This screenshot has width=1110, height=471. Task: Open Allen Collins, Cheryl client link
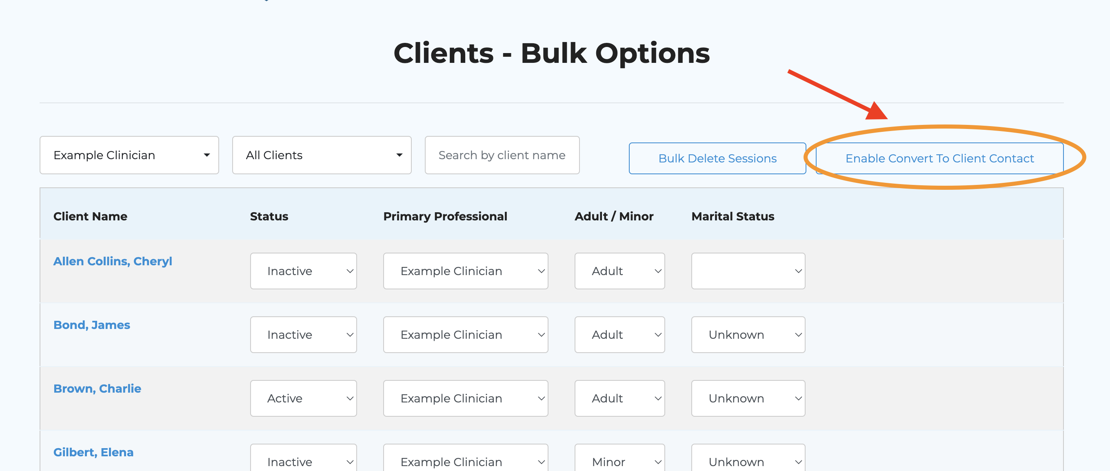pyautogui.click(x=113, y=261)
